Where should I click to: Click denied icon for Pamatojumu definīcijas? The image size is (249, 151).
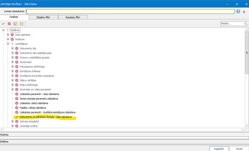point(17,67)
